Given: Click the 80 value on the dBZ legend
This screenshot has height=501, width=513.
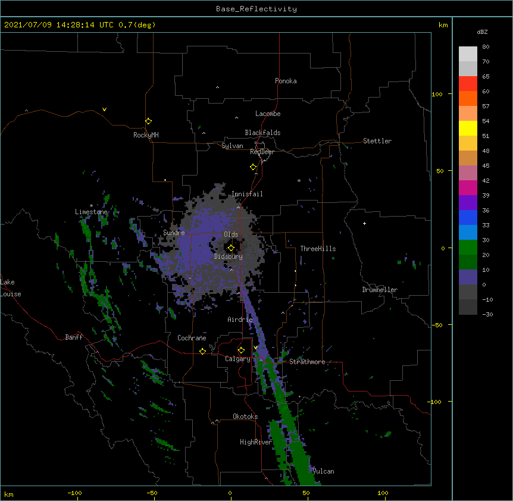Looking at the screenshot, I should 486,47.
